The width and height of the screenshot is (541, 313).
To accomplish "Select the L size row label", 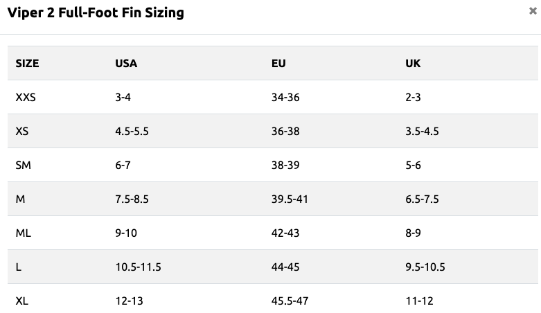I will click(19, 267).
